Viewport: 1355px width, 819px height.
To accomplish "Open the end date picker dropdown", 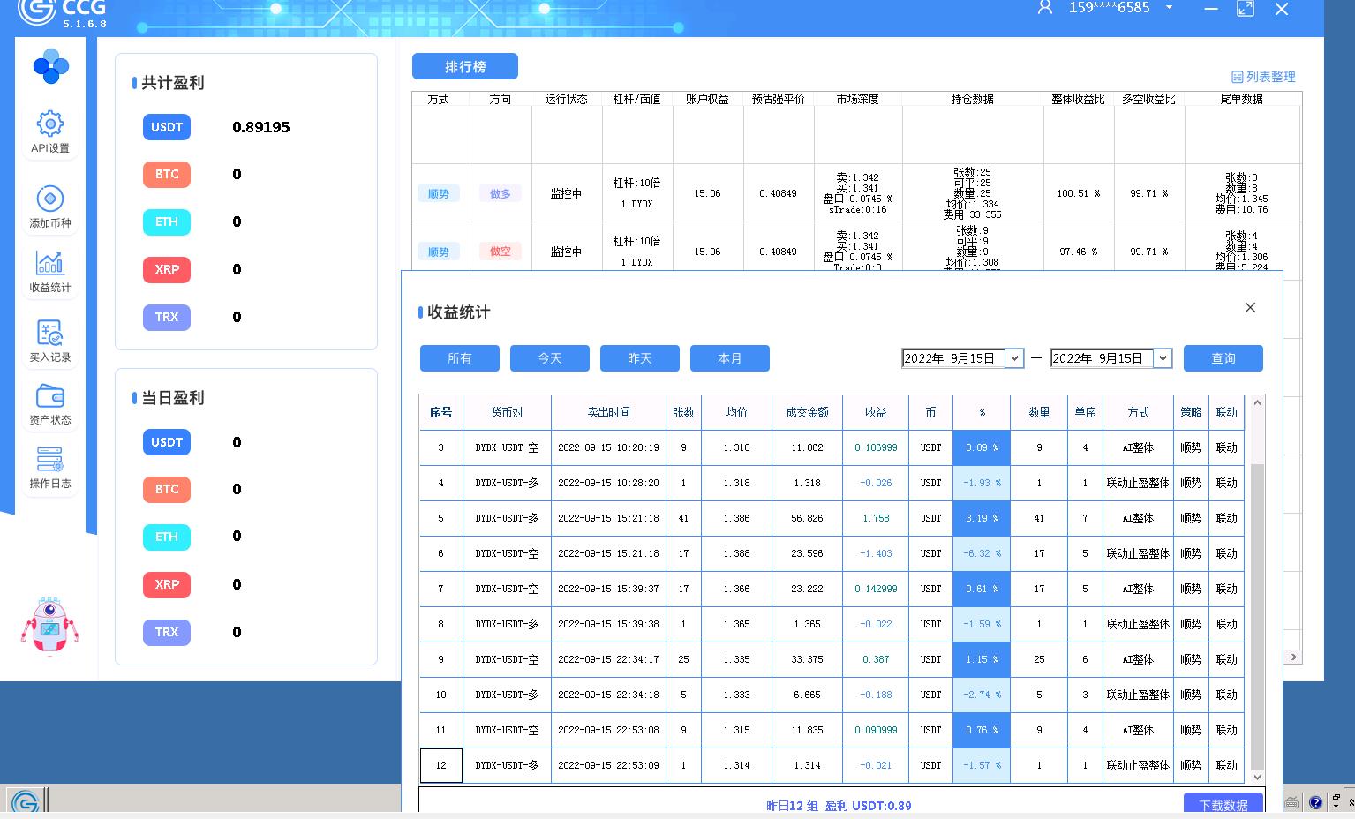I will point(1163,358).
